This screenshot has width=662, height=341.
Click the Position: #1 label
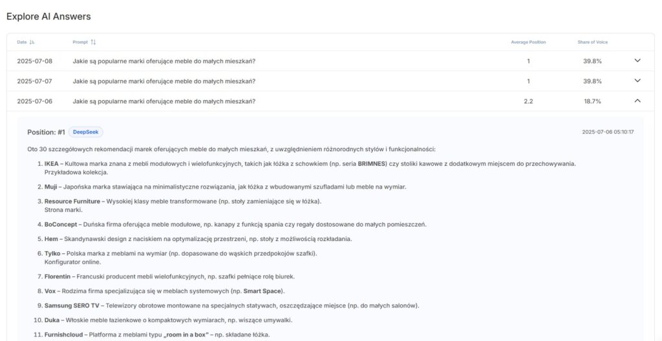pos(46,132)
